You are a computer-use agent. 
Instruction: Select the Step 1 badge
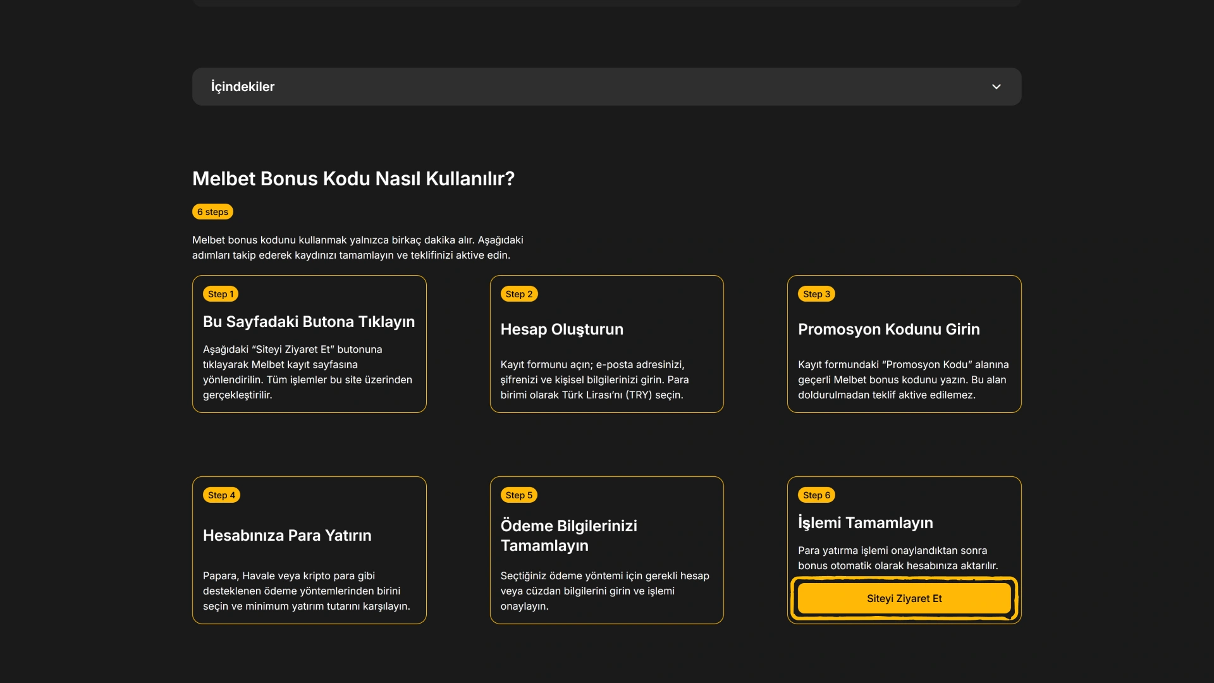click(x=221, y=294)
